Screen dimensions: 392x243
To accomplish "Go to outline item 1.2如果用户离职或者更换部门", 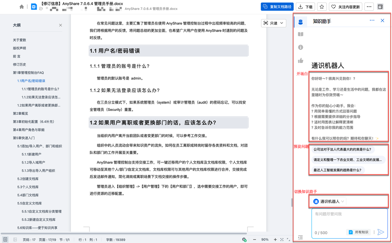I will [x=39, y=105].
